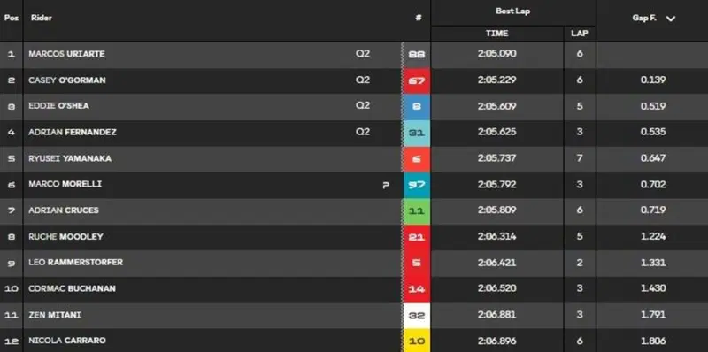Expand the Gap F. dropdown chevron
Viewport: 708px width, 352px height.
pos(671,19)
